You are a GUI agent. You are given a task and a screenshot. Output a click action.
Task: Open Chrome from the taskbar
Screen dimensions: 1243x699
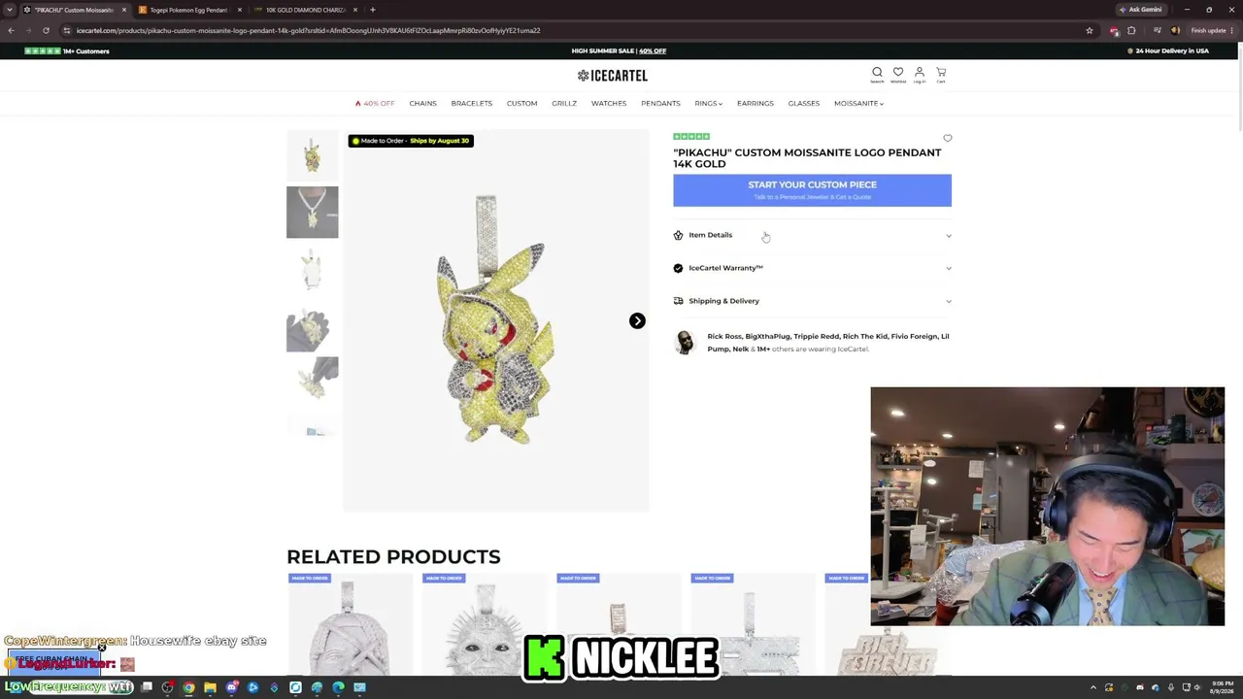point(188,687)
